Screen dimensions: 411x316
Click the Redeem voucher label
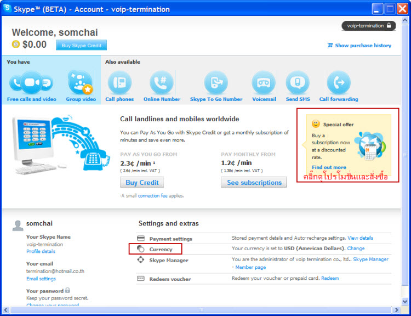click(x=170, y=279)
